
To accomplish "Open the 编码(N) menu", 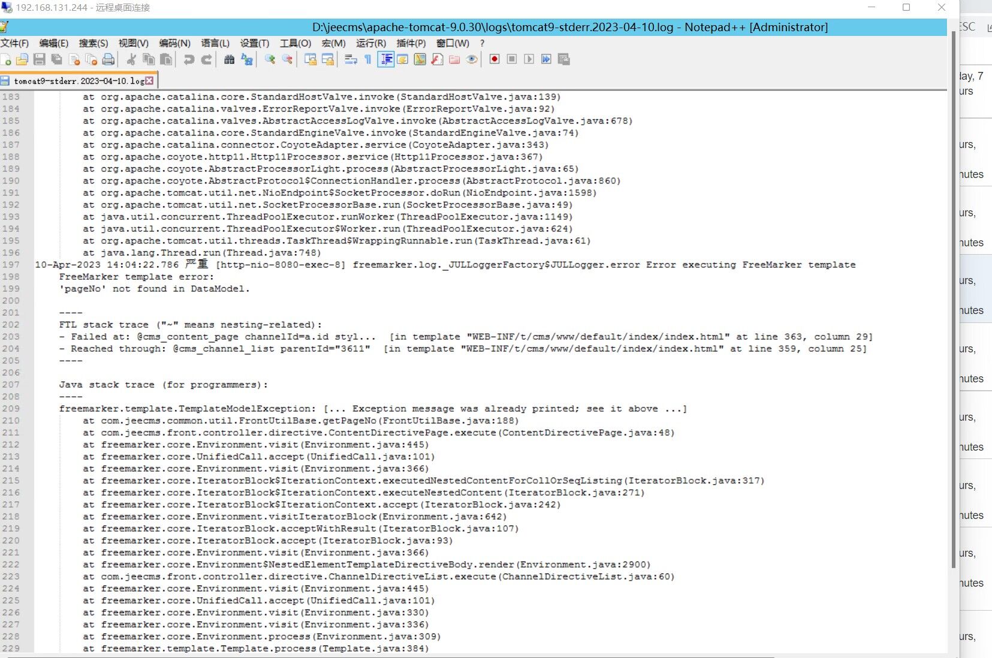I will [x=175, y=43].
